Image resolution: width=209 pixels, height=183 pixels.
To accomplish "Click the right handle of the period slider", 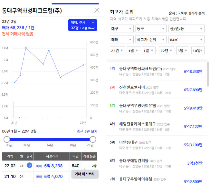I will (x=93, y=140).
